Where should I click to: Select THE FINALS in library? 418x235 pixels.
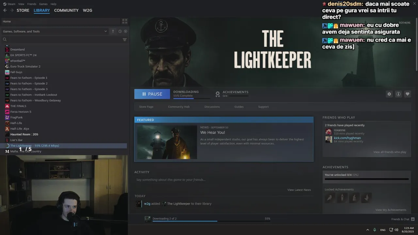[x=18, y=106]
